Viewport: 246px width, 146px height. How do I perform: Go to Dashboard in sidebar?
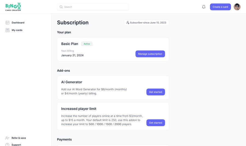coord(18,23)
